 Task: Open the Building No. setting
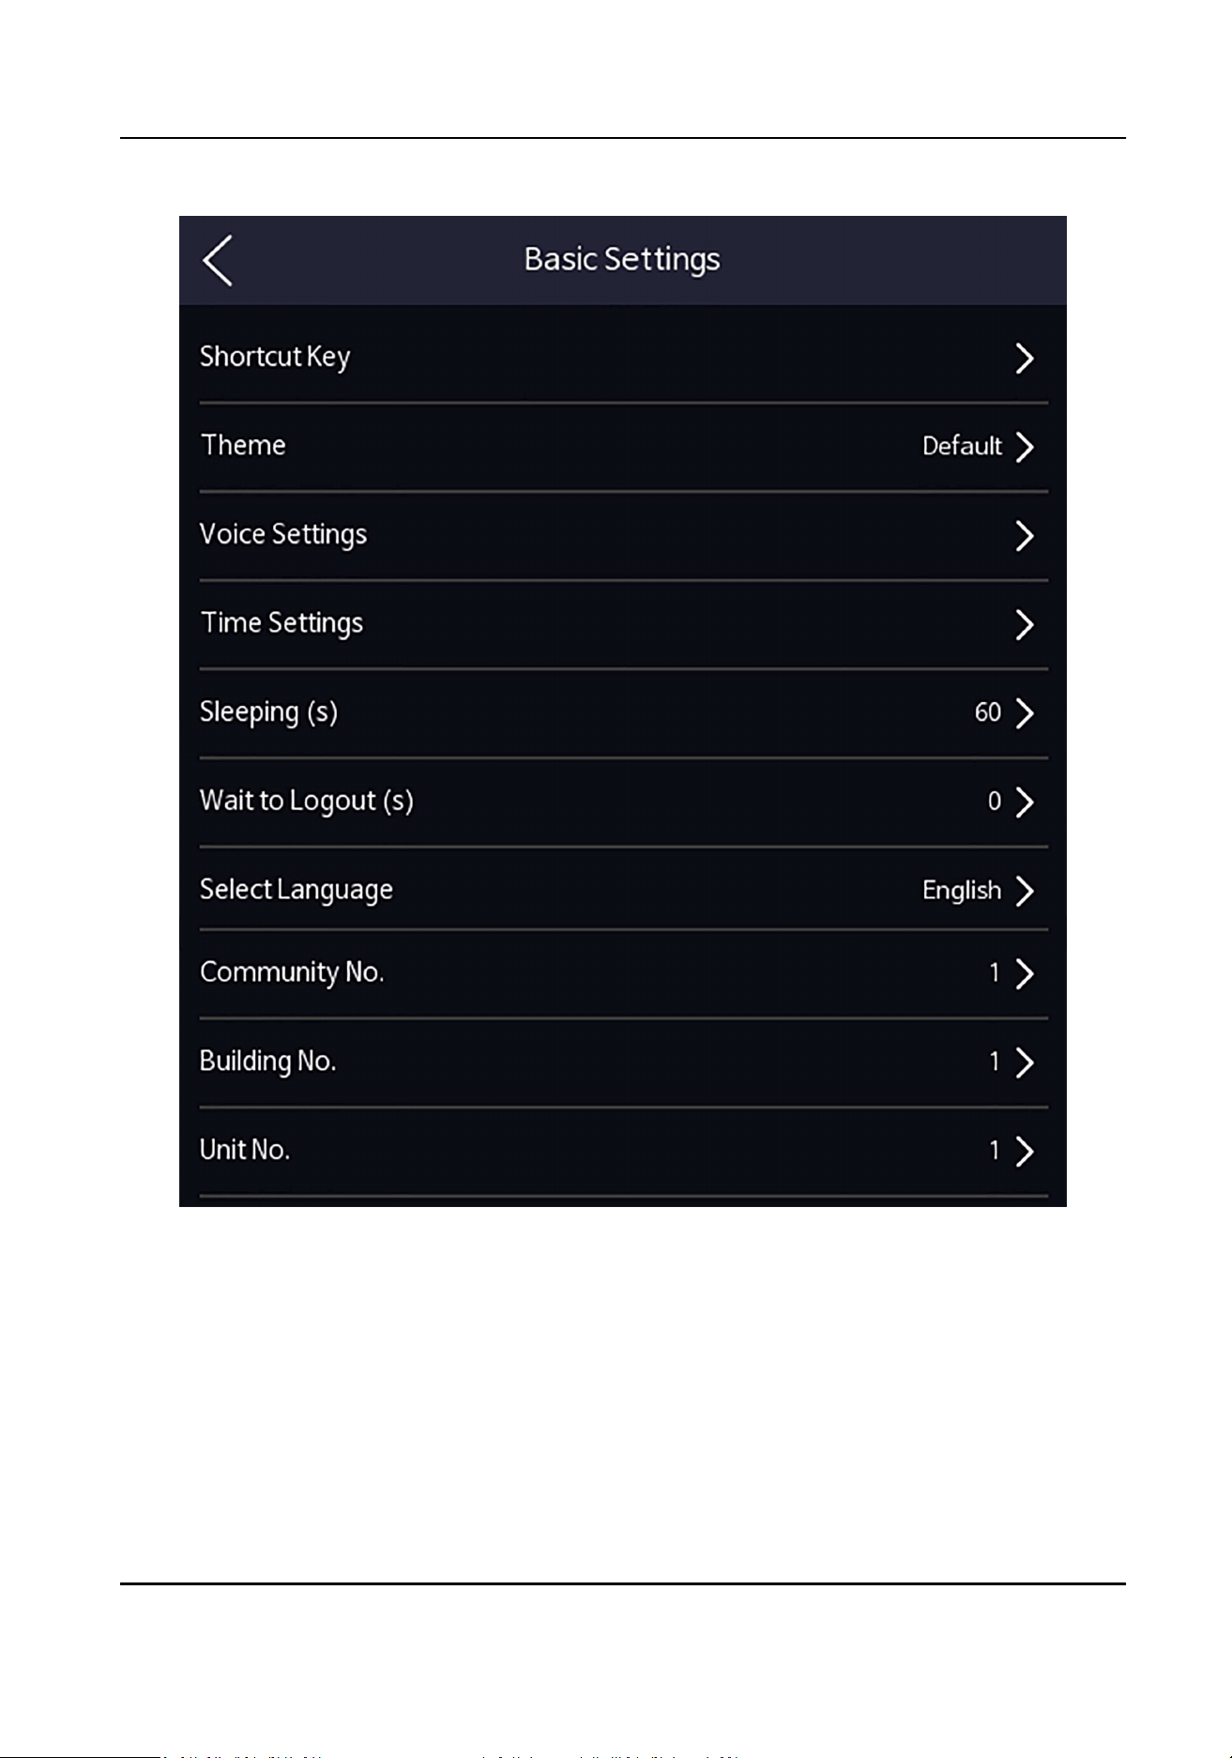click(623, 1062)
